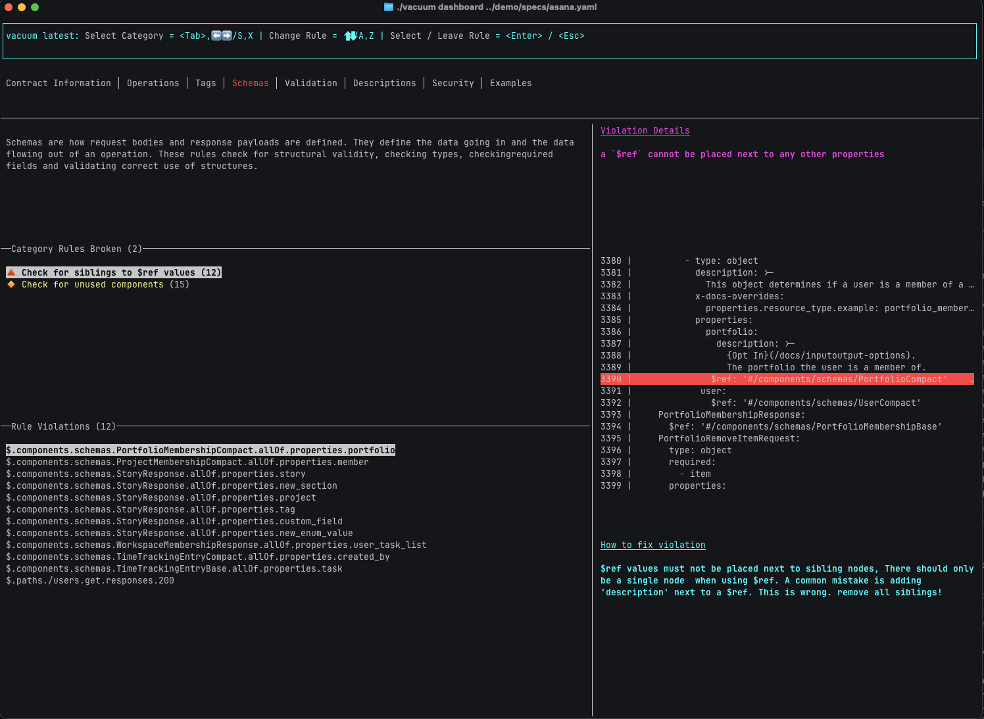Click the 'Rule Violations (12)' section header
This screenshot has height=719, width=984.
(x=64, y=426)
